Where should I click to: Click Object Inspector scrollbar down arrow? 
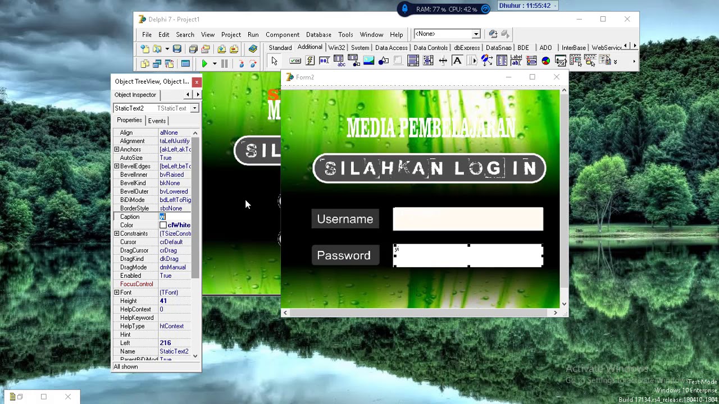(x=195, y=355)
